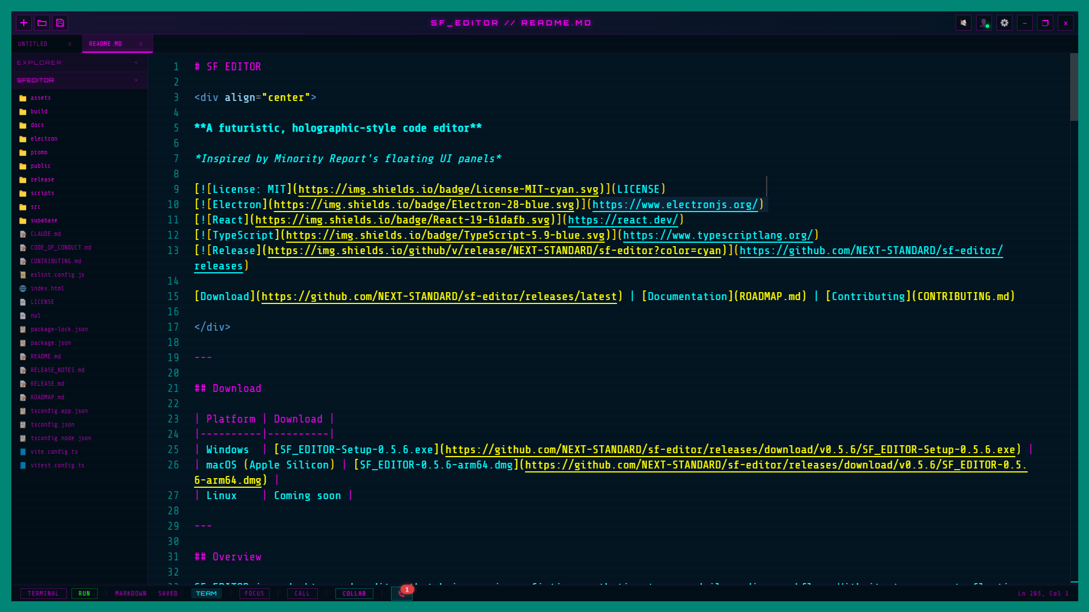
Task: Click the MARKDOWN language indicator
Action: point(131,593)
